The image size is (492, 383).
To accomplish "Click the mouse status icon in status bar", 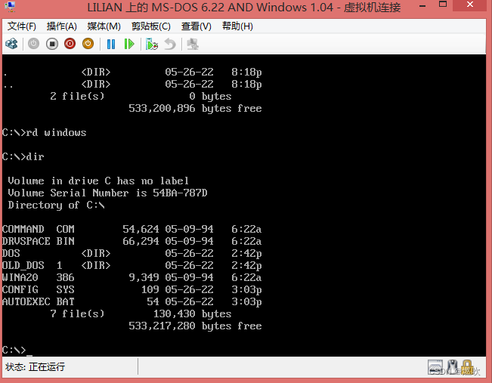I will click(x=452, y=366).
